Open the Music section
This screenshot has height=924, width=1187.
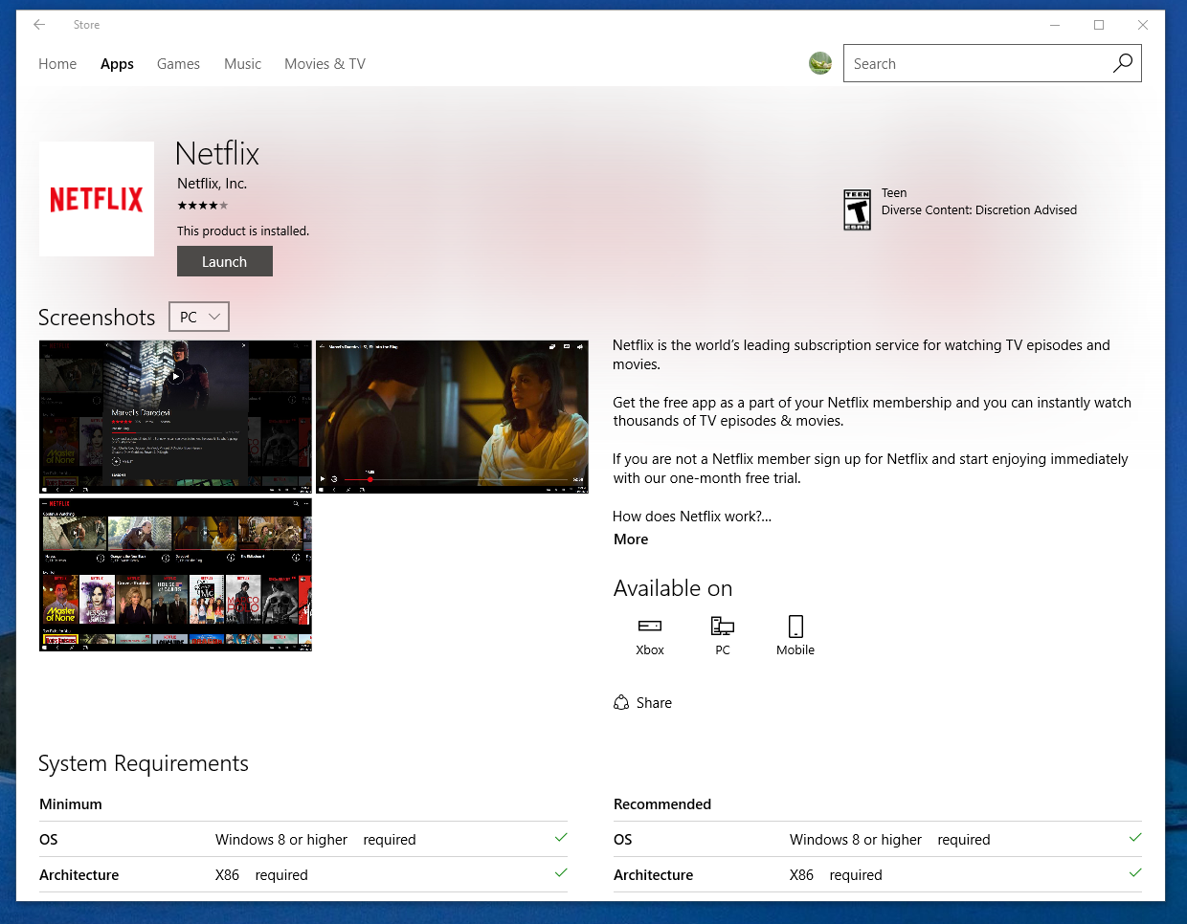[x=242, y=63]
